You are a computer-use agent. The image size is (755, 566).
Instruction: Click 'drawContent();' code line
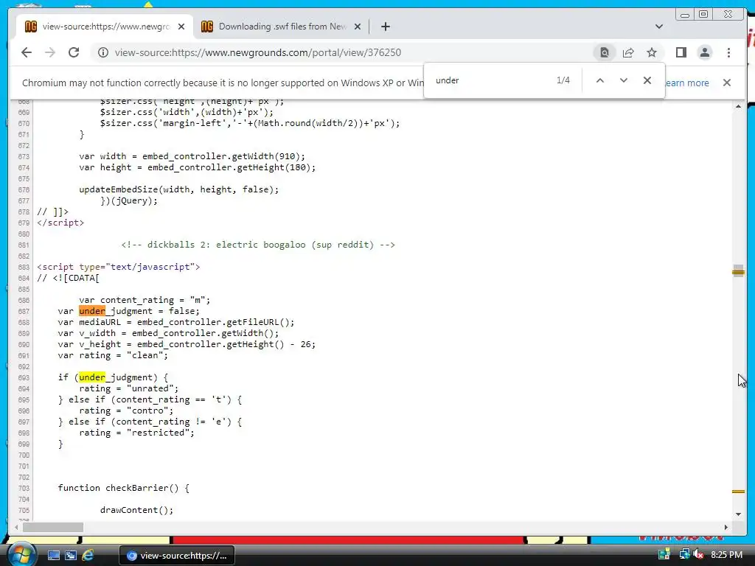[136, 510]
